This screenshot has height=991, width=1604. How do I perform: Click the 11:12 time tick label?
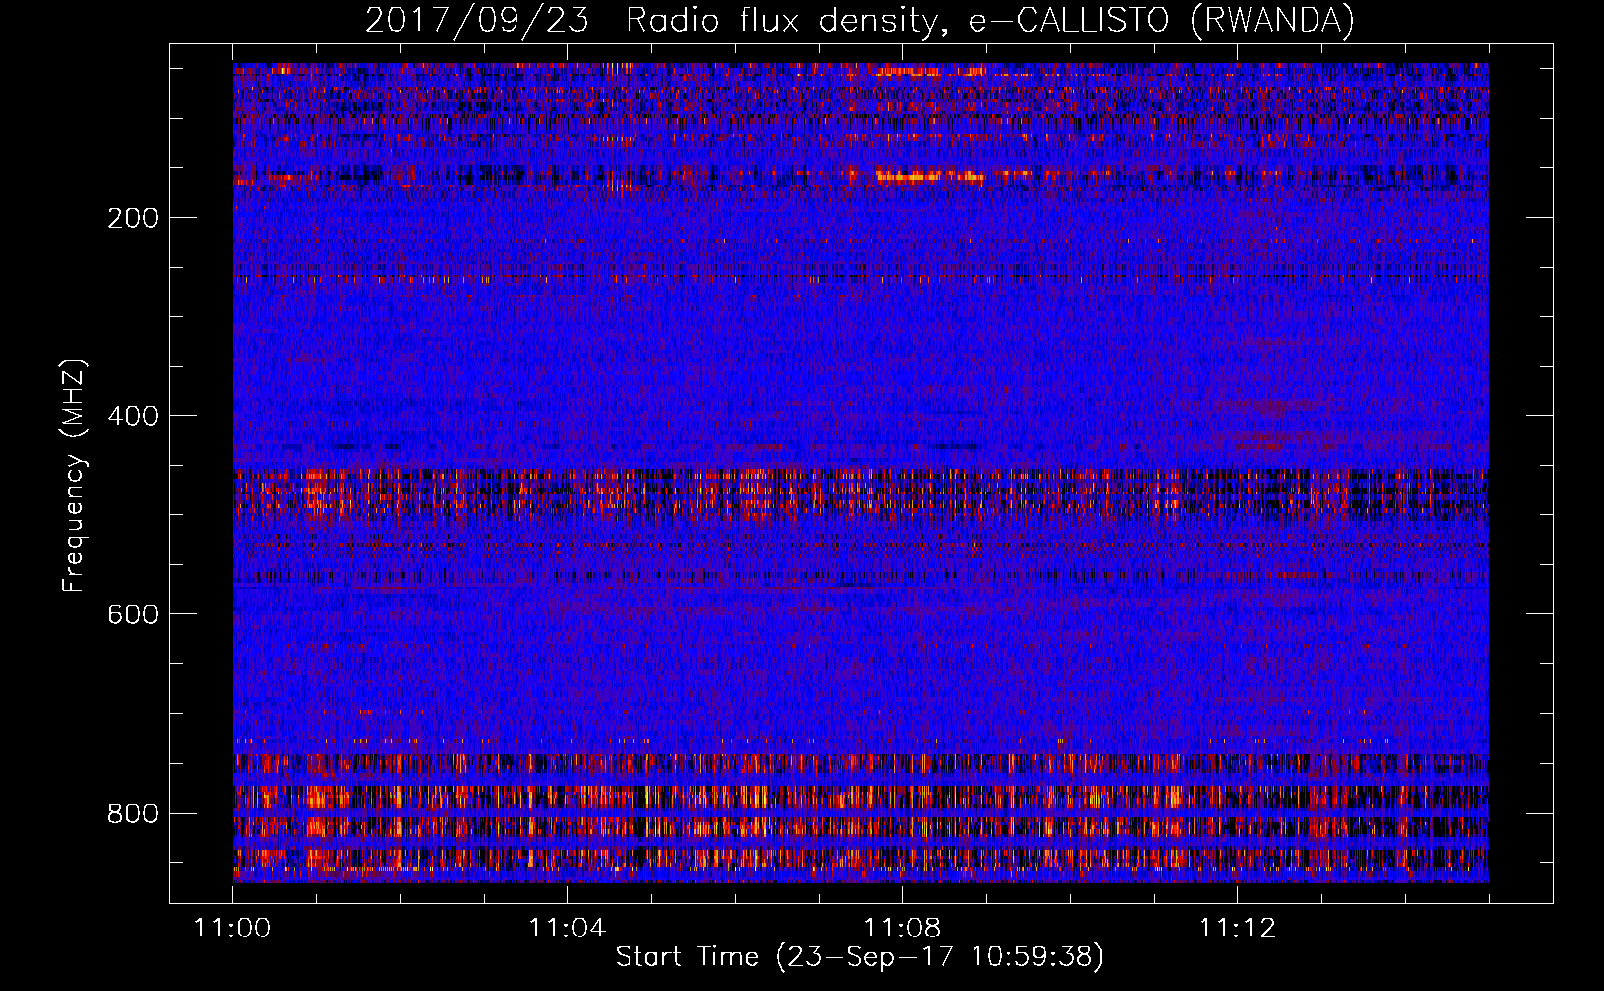[1237, 929]
